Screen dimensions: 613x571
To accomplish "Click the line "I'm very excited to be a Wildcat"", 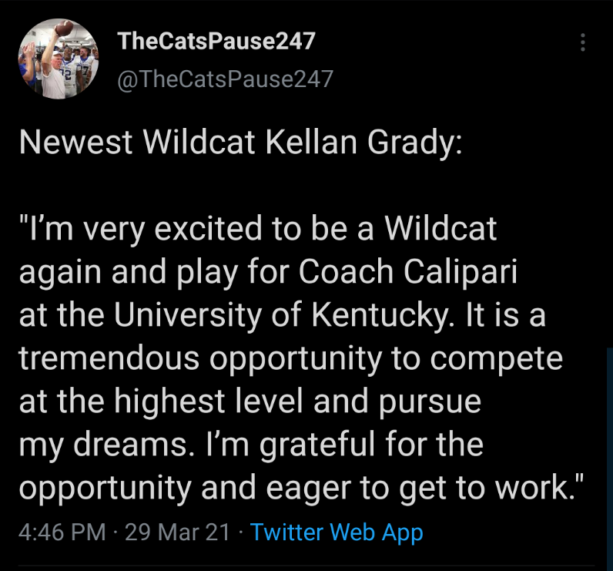I will point(258,230).
